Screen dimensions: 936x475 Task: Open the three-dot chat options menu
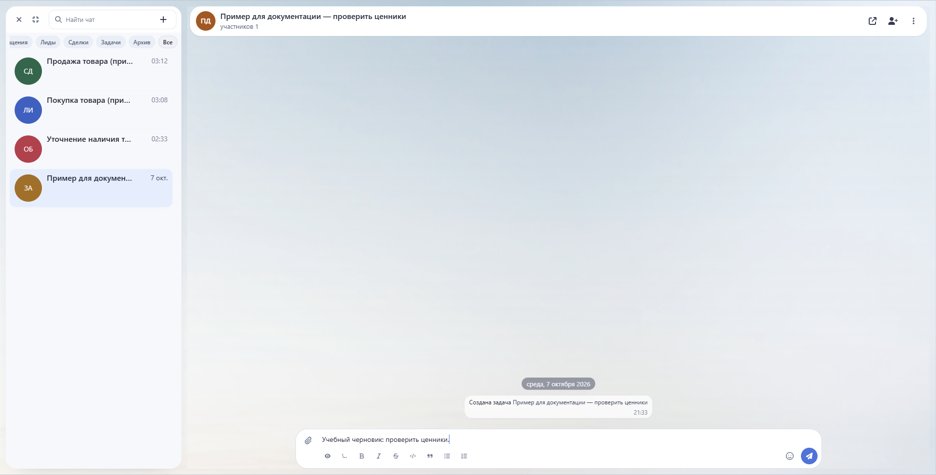[x=914, y=21]
